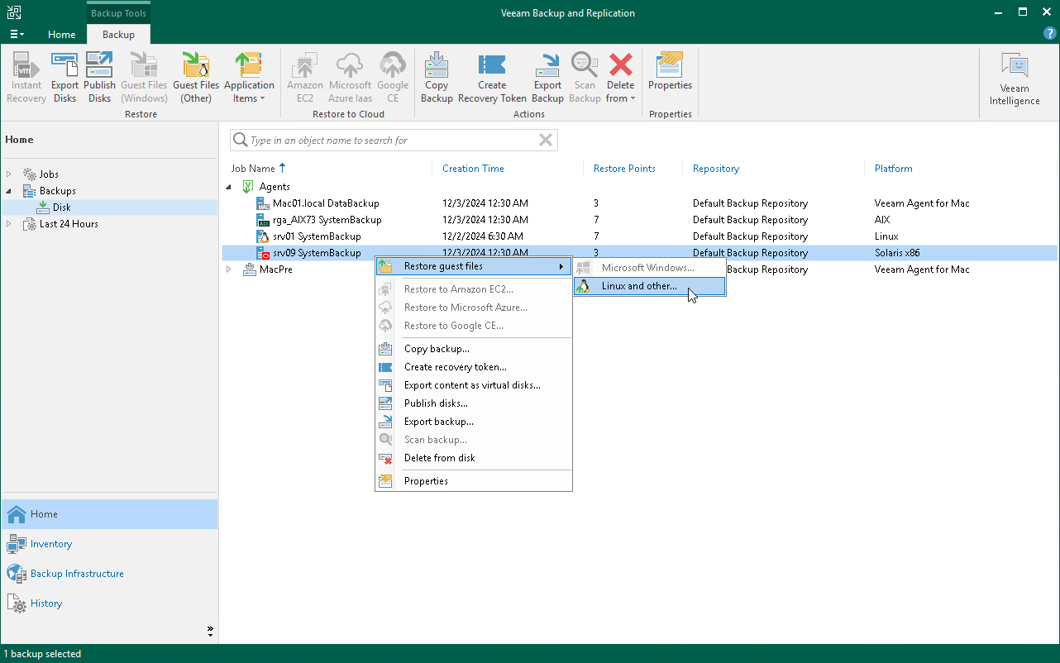Open the History view in sidebar
Image resolution: width=1060 pixels, height=663 pixels.
45,603
